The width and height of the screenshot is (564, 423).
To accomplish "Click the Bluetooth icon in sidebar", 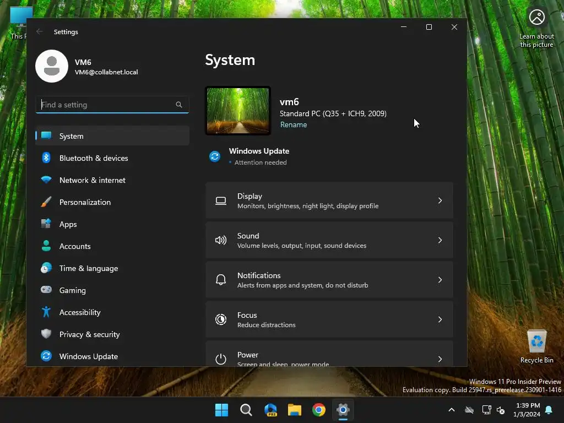I will [46, 158].
